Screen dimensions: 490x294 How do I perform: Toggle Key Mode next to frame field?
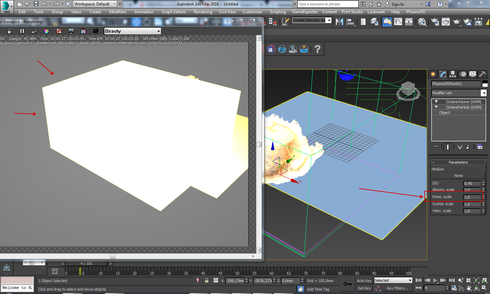tap(419, 288)
